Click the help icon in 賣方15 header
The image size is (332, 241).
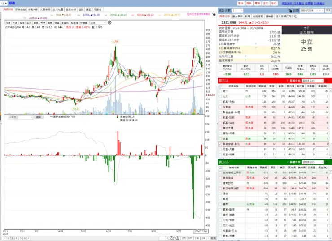point(288,162)
